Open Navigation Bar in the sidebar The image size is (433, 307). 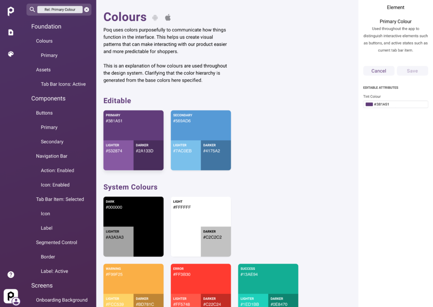(x=52, y=156)
